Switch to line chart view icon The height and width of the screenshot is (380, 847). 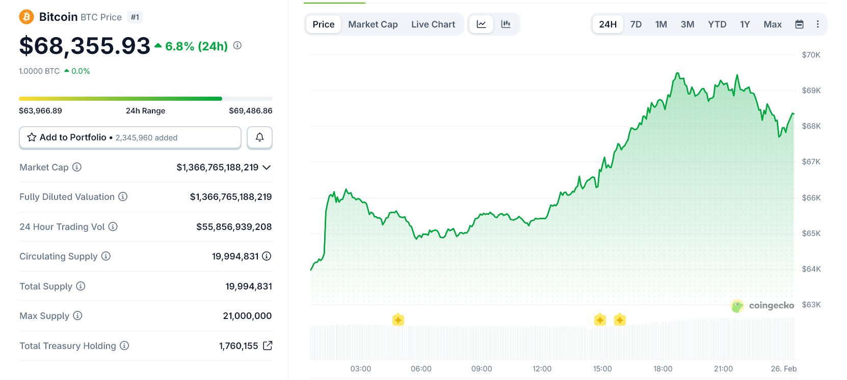click(x=481, y=24)
